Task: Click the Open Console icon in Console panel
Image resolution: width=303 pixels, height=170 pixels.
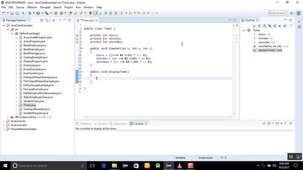Action: point(277,124)
